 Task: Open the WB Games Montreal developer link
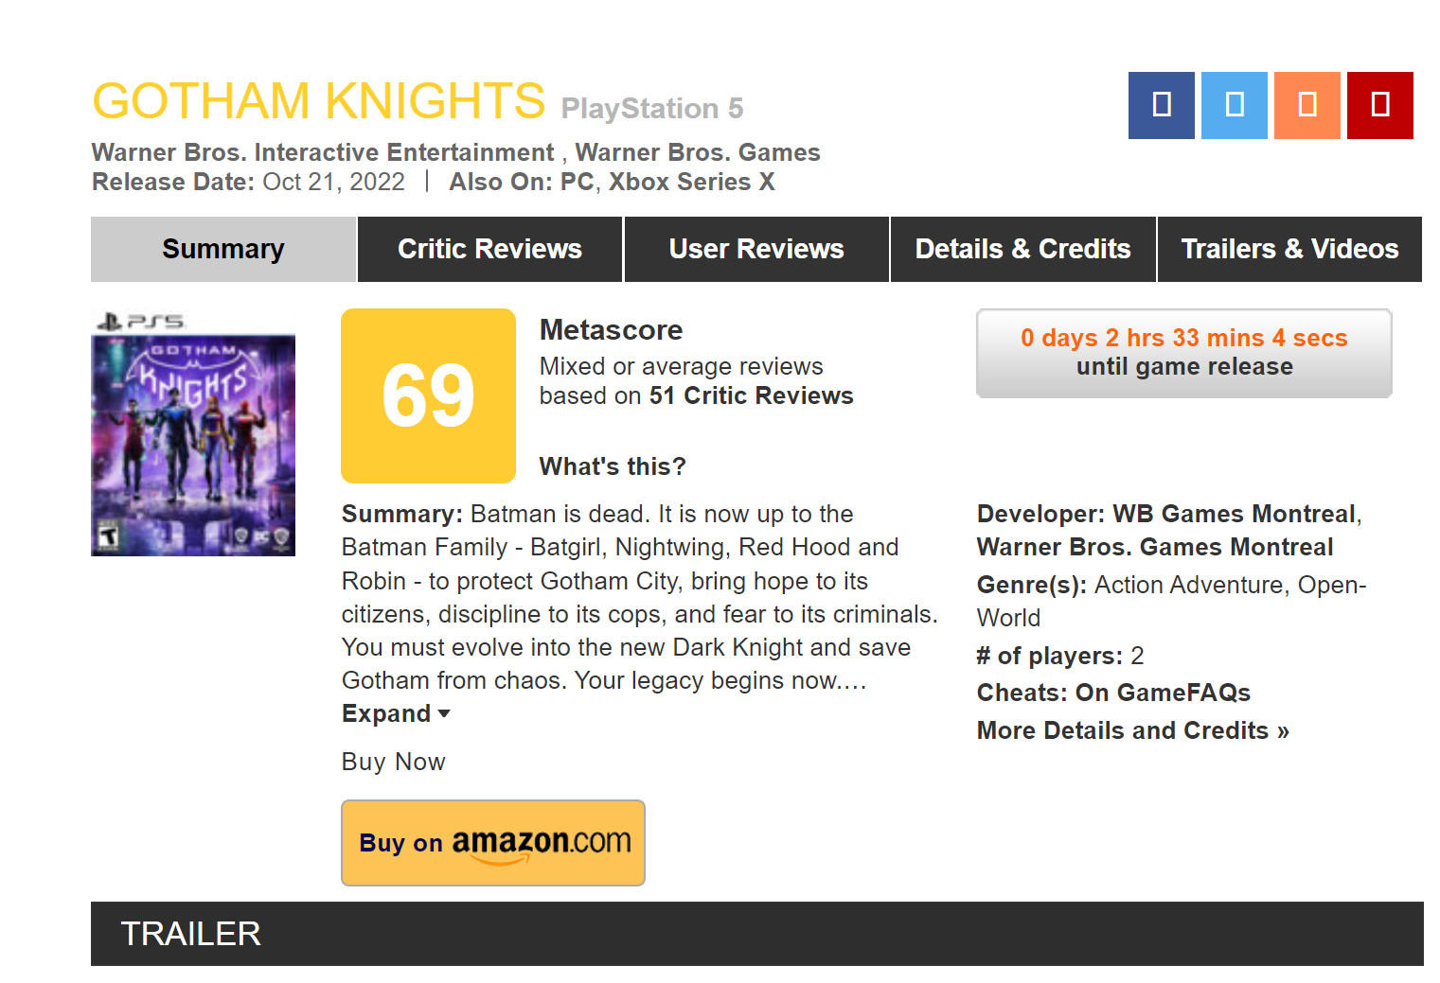coord(1234,514)
